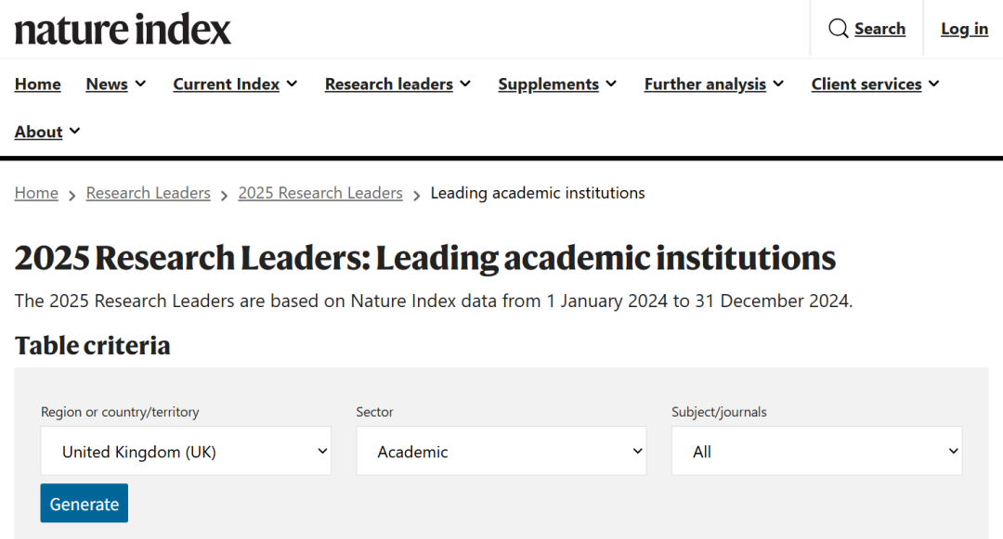Open the Log in page
1003x539 pixels.
(964, 29)
